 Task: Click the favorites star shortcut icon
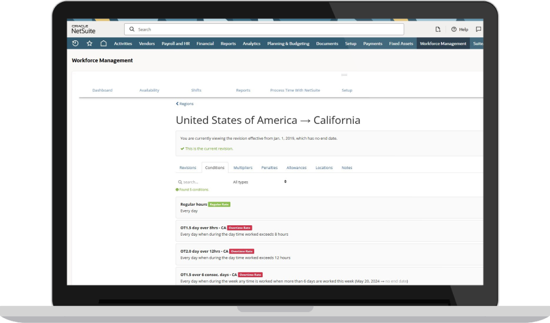click(x=89, y=43)
